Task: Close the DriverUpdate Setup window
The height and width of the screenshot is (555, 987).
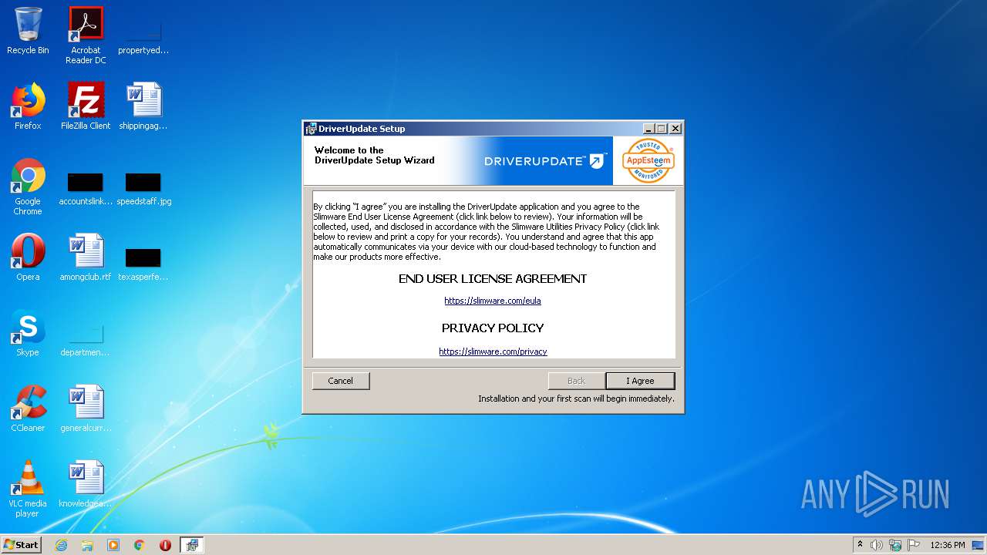Action: pyautogui.click(x=675, y=129)
